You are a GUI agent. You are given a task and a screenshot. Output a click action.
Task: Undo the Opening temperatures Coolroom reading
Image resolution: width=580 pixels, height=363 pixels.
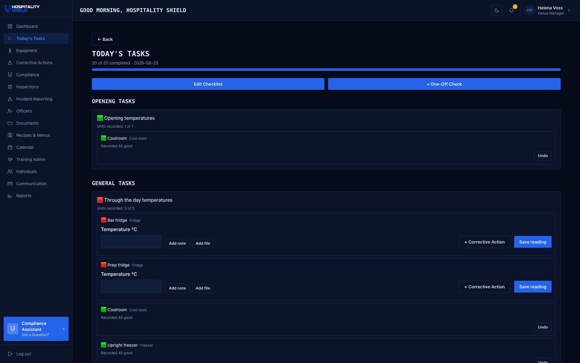(543, 156)
